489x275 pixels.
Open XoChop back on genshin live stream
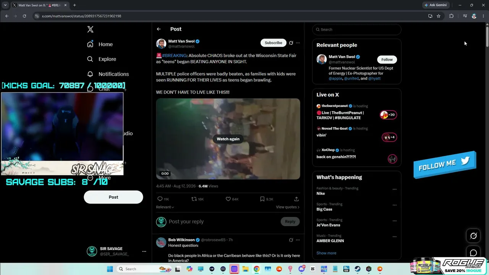(356, 155)
